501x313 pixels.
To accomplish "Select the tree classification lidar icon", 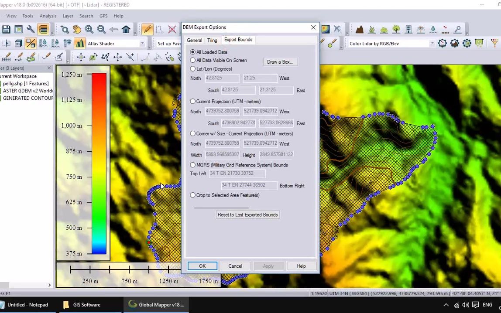I will tap(396, 29).
